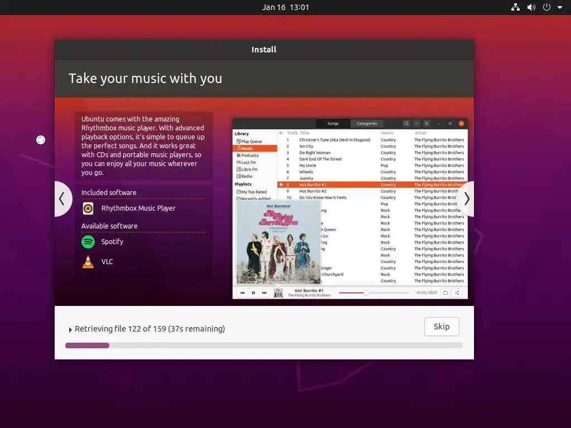Open the system menu dropdown arrow
The width and height of the screenshot is (571, 428).
tap(560, 7)
